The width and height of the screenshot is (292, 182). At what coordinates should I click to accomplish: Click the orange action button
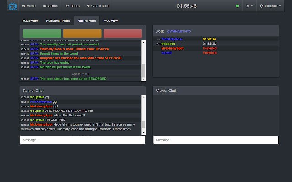[83, 33]
